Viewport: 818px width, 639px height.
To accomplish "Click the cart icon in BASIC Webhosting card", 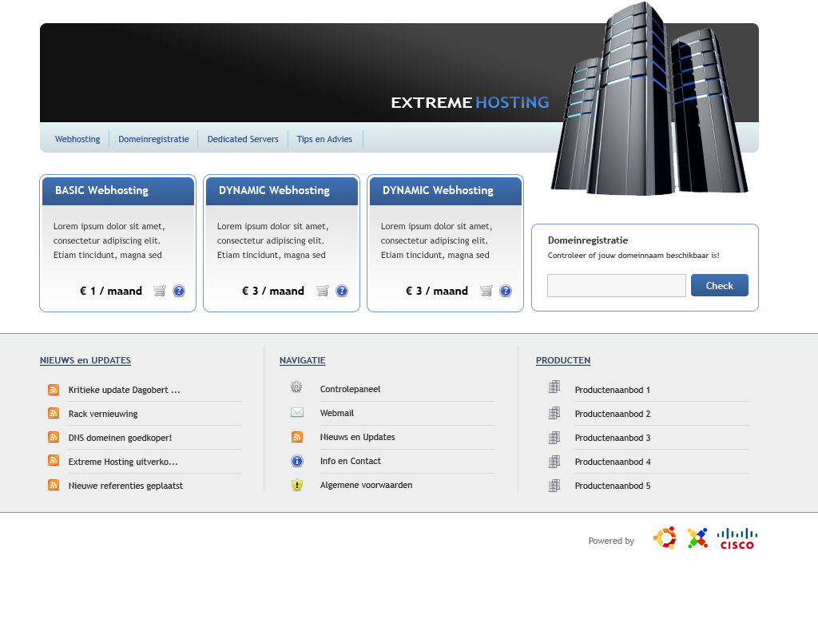I will pyautogui.click(x=160, y=291).
